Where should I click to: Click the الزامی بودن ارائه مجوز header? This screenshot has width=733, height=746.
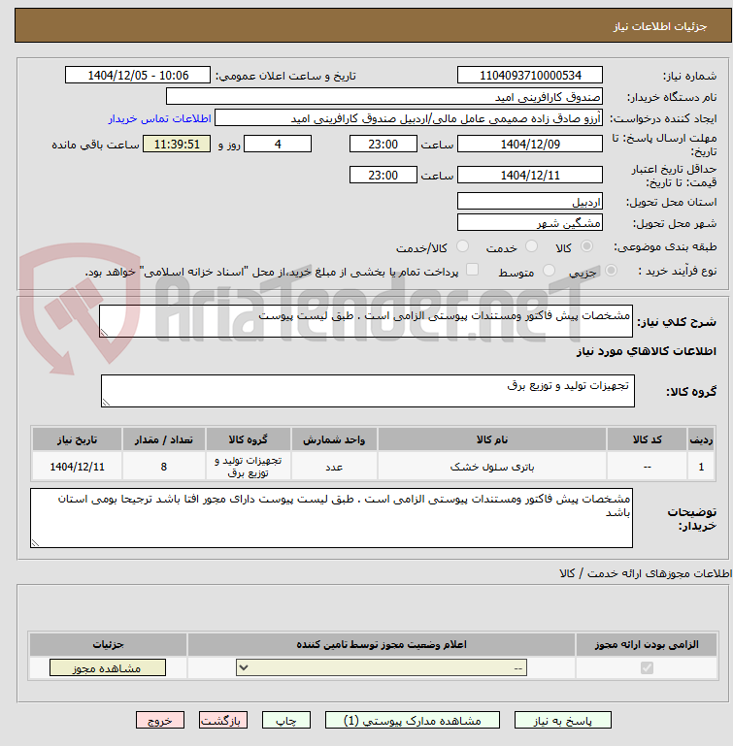click(647, 645)
